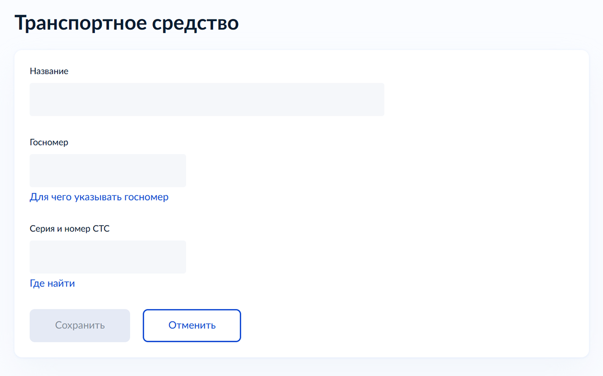
Task: Click the Название field label
Action: click(49, 71)
